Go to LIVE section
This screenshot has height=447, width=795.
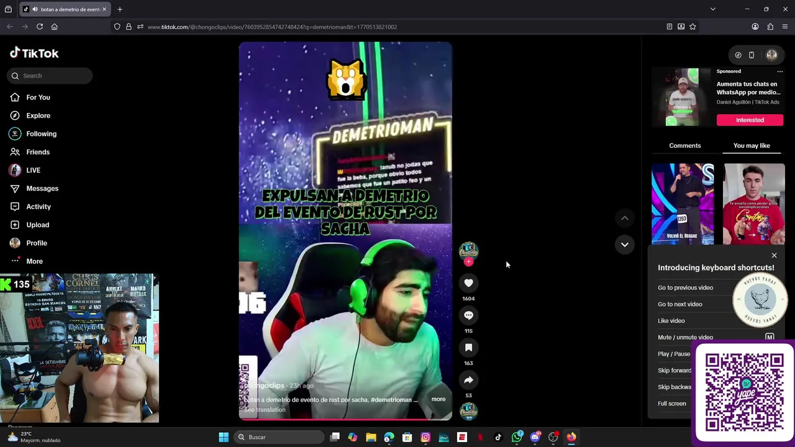click(x=33, y=170)
